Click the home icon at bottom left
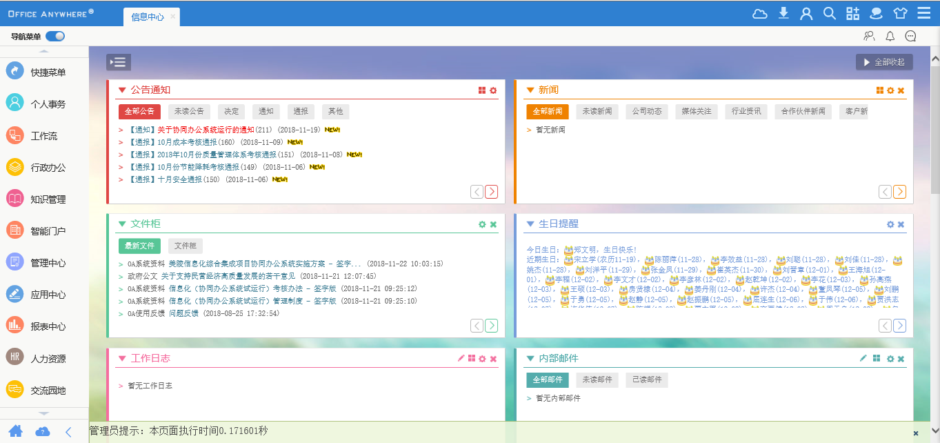940x443 pixels. 15,431
